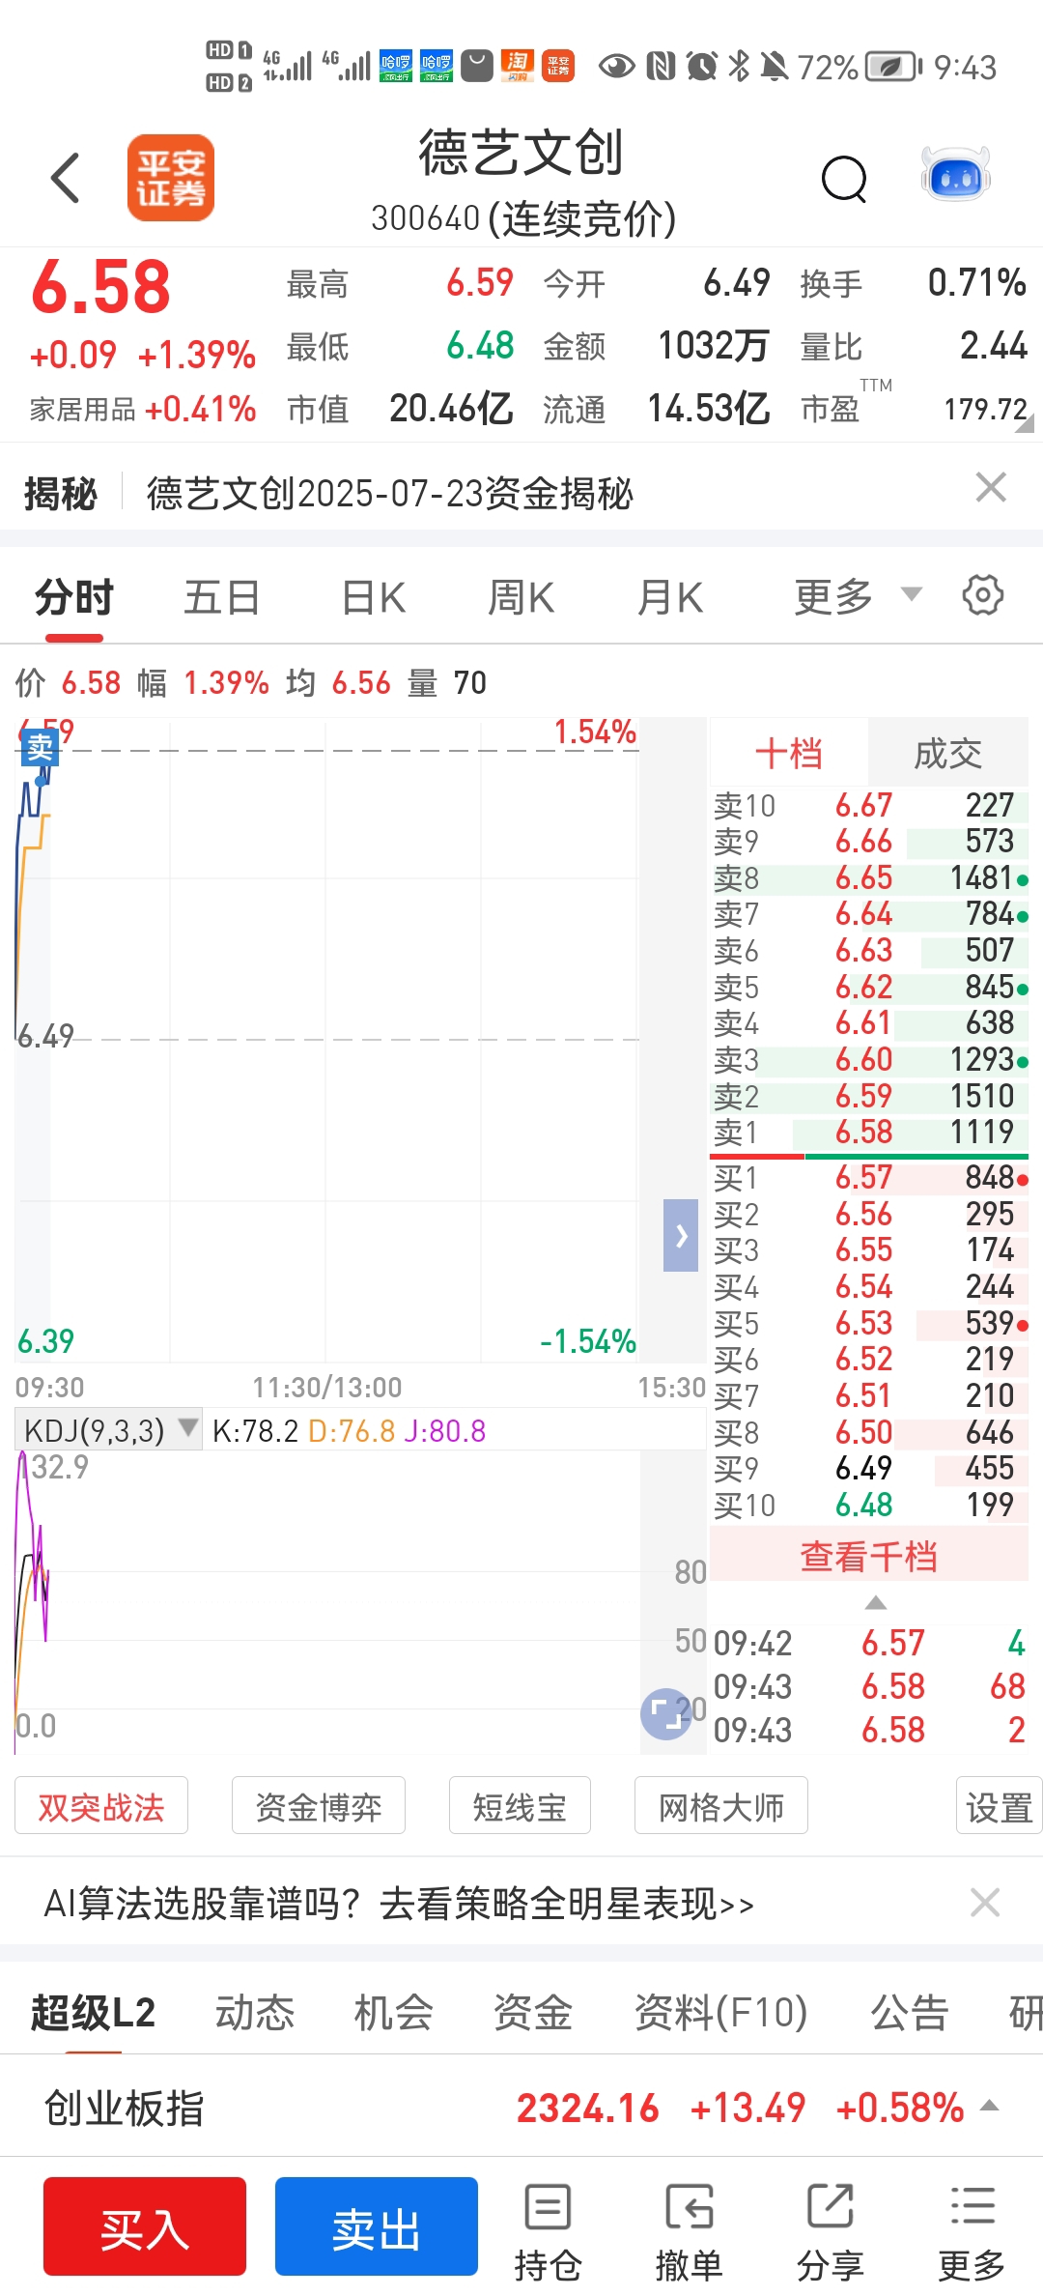Tap the 资金博弈 button
Viewport: 1043px width, 2296px height.
319,1806
